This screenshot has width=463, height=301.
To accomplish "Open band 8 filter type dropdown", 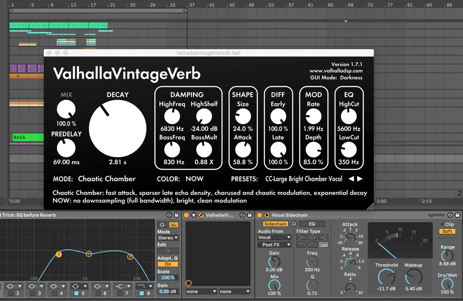I will click(x=145, y=286).
